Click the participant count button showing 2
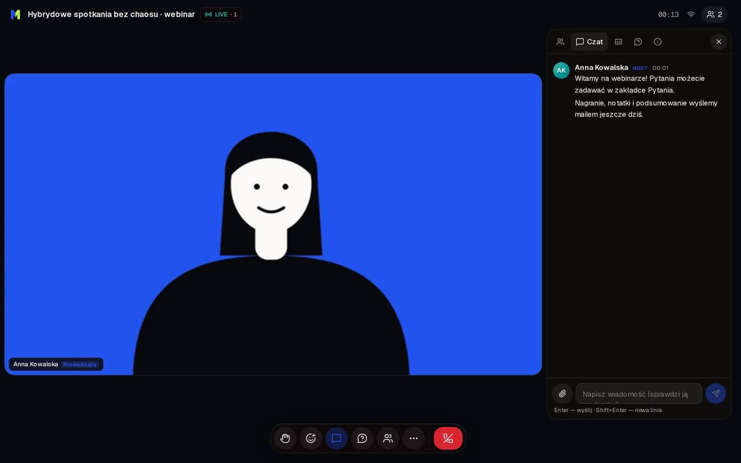Viewport: 741px width, 463px height. [x=714, y=14]
